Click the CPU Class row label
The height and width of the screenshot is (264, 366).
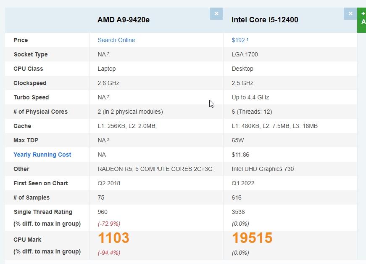[x=28, y=69]
